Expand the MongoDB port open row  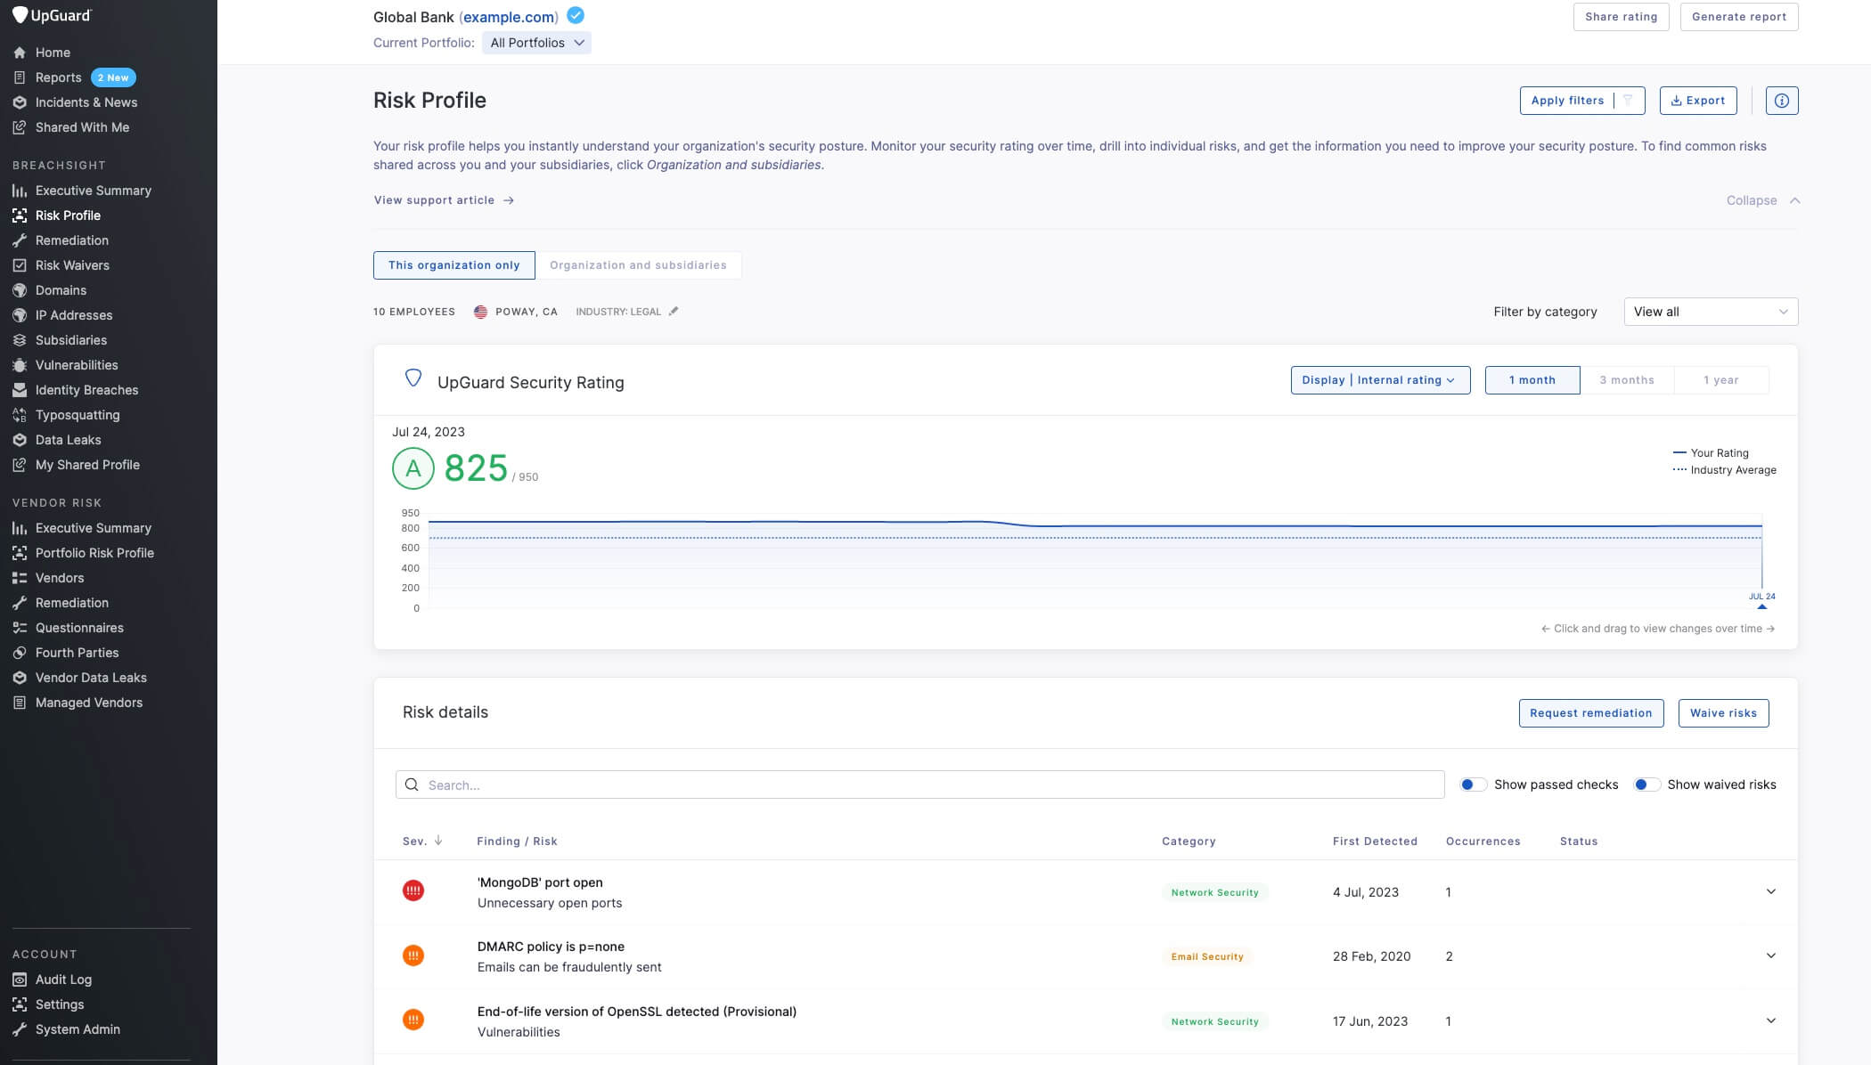tap(1770, 891)
